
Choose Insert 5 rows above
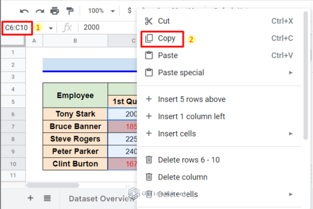[x=192, y=99]
